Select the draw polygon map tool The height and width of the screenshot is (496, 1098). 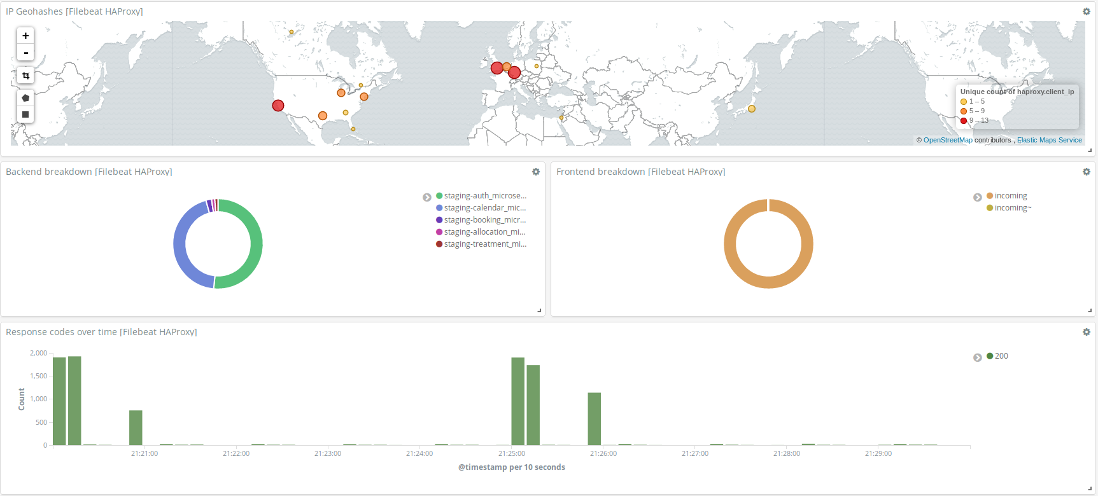click(25, 98)
